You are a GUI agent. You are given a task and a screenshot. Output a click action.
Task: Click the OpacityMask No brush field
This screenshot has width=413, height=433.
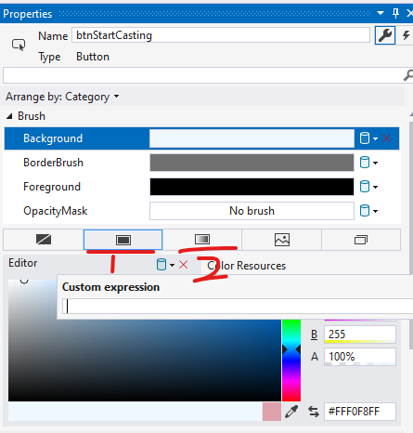pos(252,211)
